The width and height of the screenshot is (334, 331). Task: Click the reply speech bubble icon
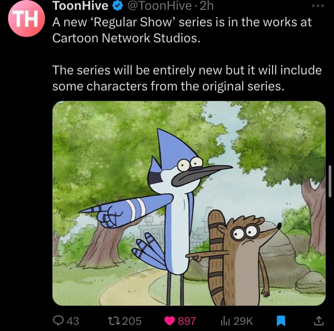coord(58,321)
